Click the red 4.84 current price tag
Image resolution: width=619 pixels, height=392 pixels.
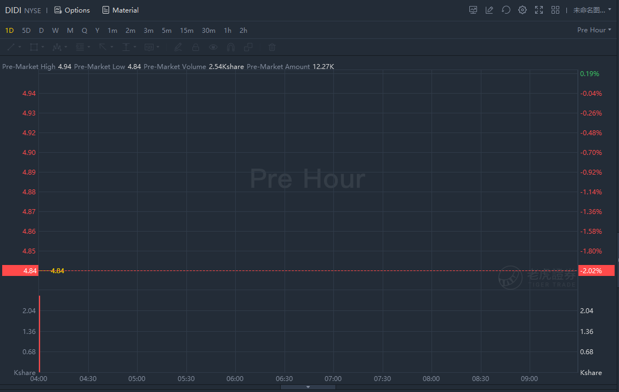pyautogui.click(x=20, y=270)
